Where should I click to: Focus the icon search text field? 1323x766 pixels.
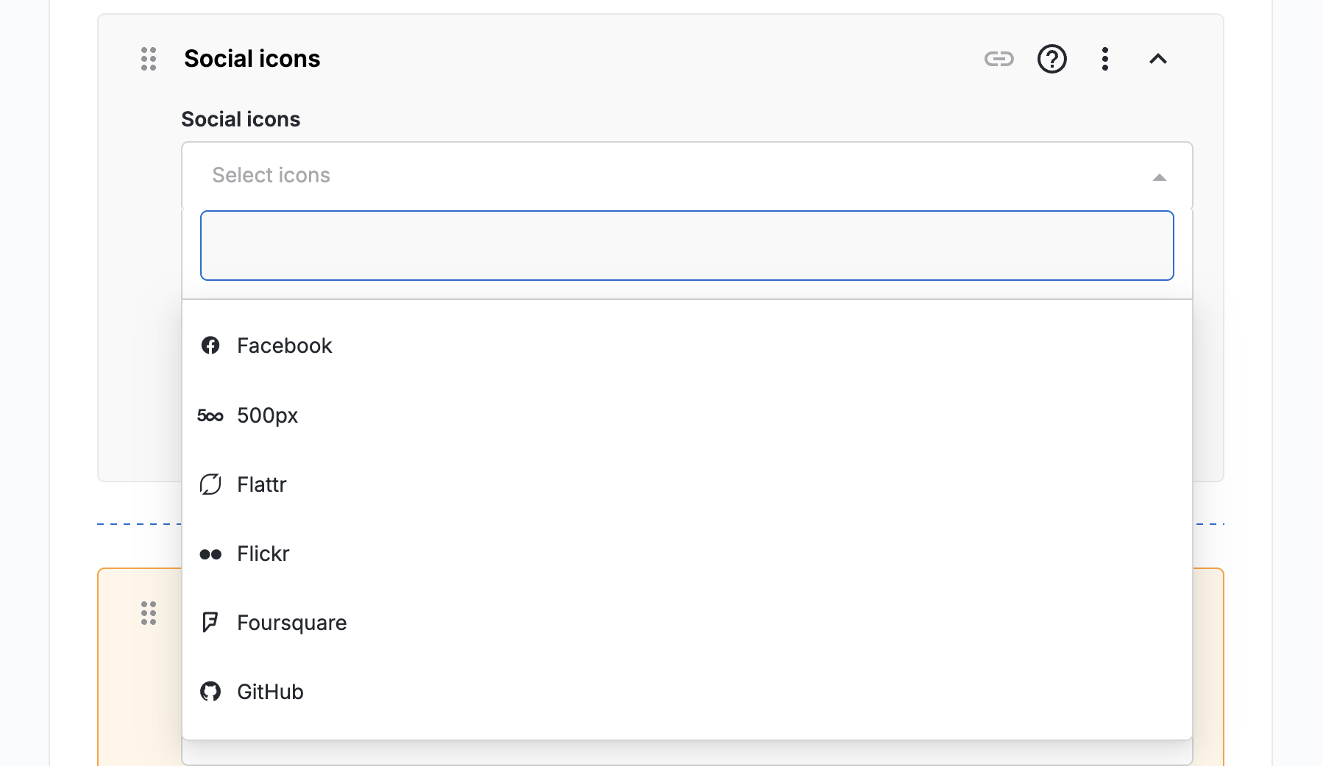click(687, 246)
